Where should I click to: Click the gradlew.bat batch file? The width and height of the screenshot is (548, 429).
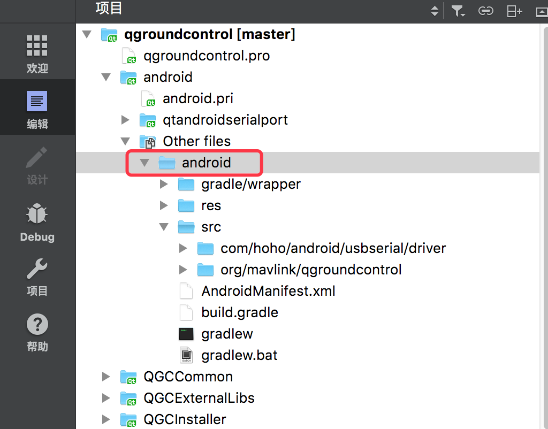tap(239, 355)
